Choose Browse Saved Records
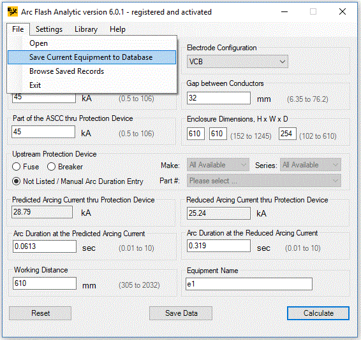 [x=92, y=71]
